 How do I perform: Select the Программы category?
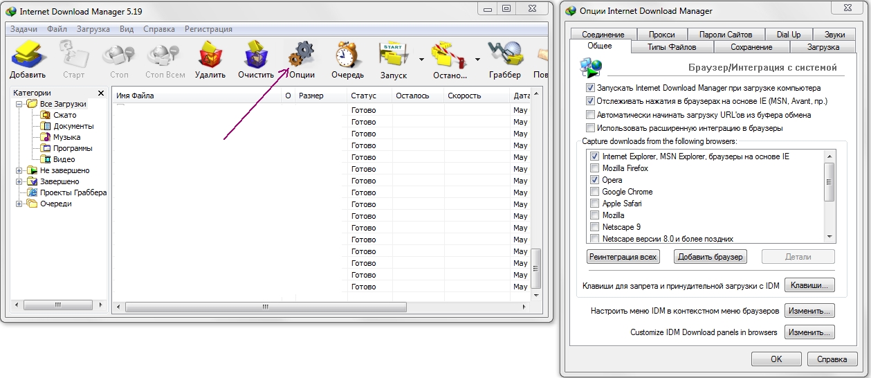click(x=66, y=148)
